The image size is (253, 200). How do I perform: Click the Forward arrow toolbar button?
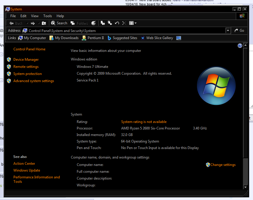pos(33,23)
